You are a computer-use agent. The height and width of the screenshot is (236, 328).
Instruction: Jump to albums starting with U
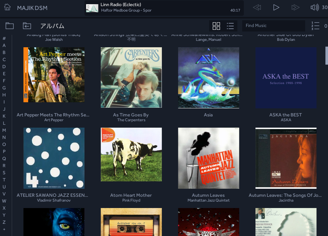pyautogui.click(x=4, y=187)
